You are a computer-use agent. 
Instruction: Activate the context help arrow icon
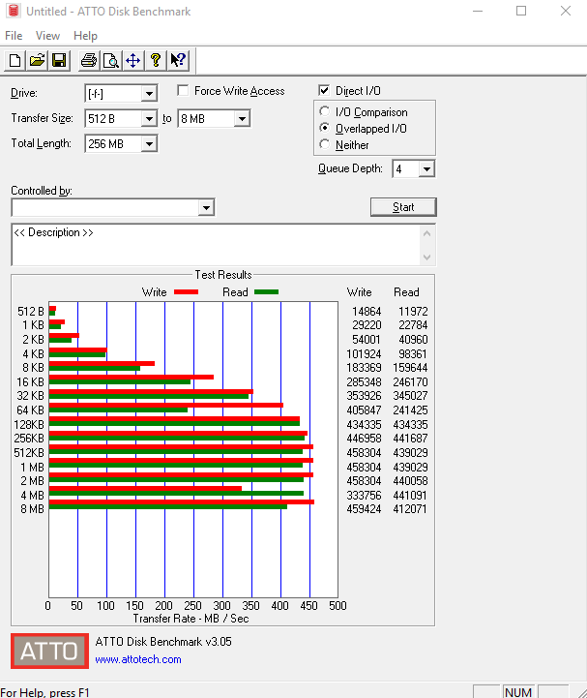pyautogui.click(x=178, y=60)
